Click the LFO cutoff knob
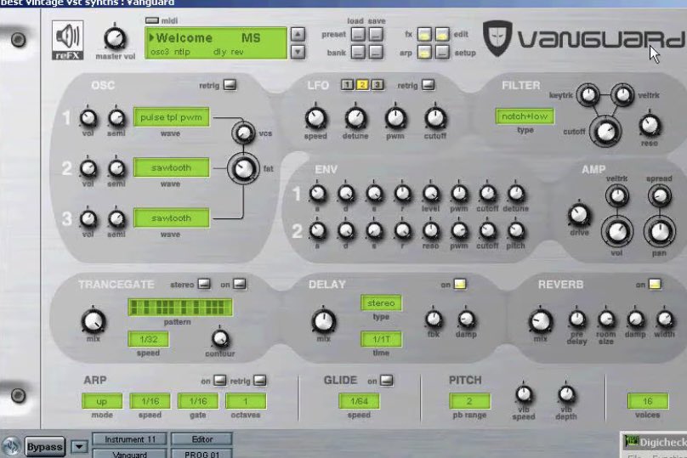687x458 pixels. pyautogui.click(x=435, y=118)
